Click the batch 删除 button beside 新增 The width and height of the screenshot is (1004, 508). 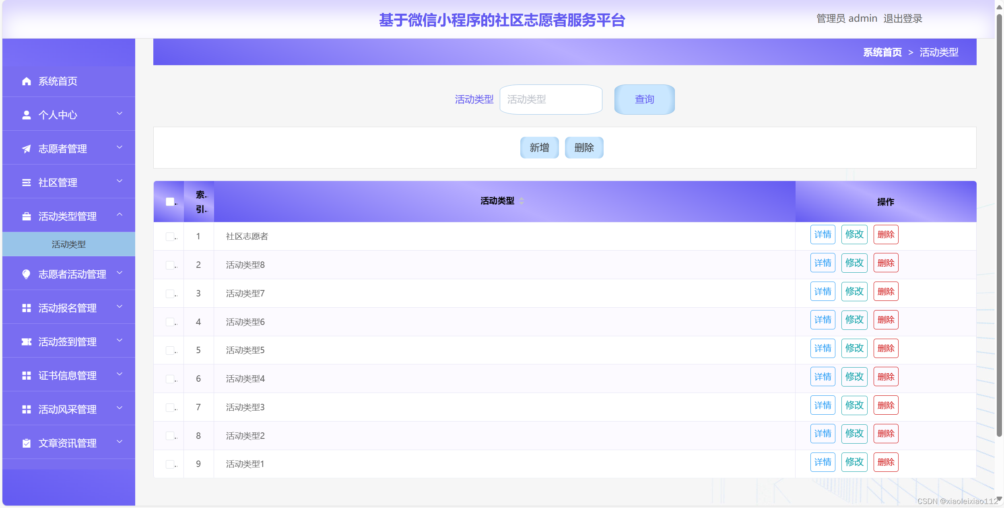(584, 148)
